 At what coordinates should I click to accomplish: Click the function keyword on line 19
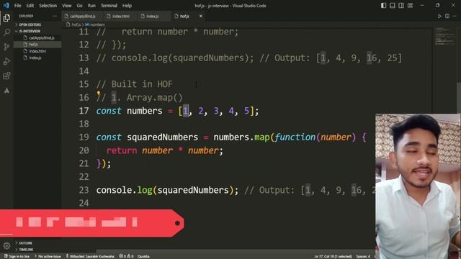coord(295,137)
